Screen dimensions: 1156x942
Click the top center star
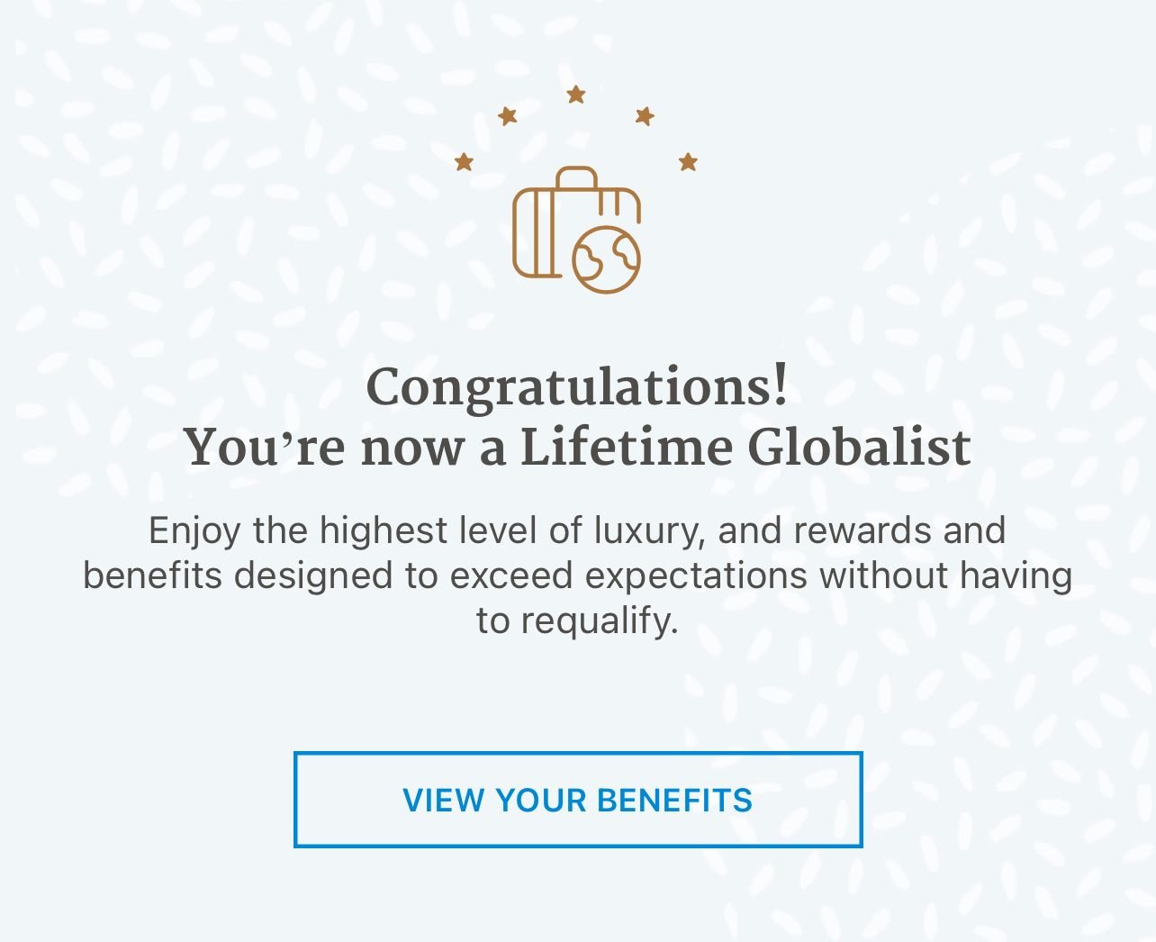click(x=576, y=95)
